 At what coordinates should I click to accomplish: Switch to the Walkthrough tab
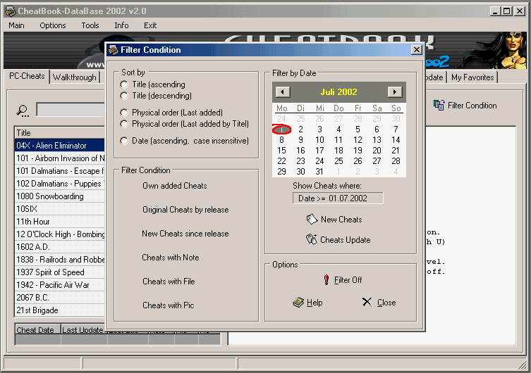[x=75, y=77]
